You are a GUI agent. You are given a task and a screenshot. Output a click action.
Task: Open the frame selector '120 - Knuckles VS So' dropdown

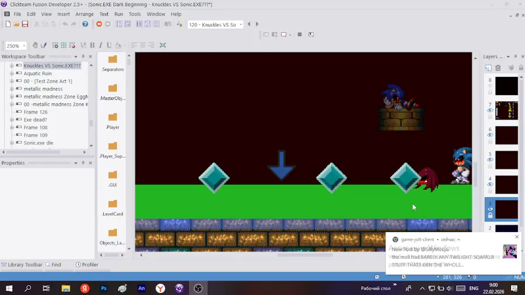tap(240, 24)
